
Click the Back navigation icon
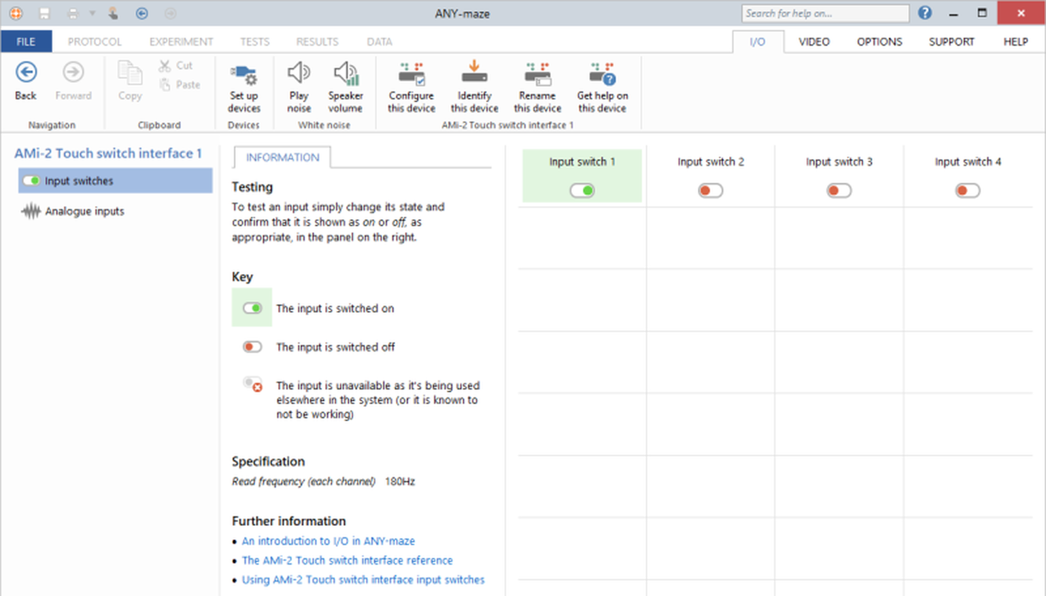click(x=26, y=72)
